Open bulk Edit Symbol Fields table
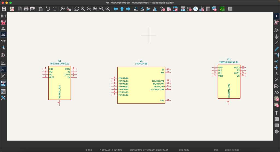280x152 pixels. click(208, 9)
